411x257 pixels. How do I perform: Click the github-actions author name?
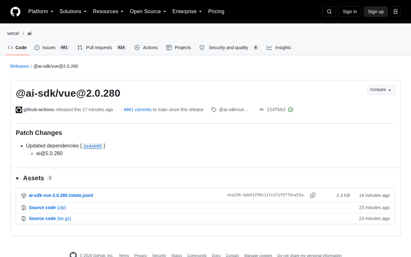pyautogui.click(x=39, y=110)
